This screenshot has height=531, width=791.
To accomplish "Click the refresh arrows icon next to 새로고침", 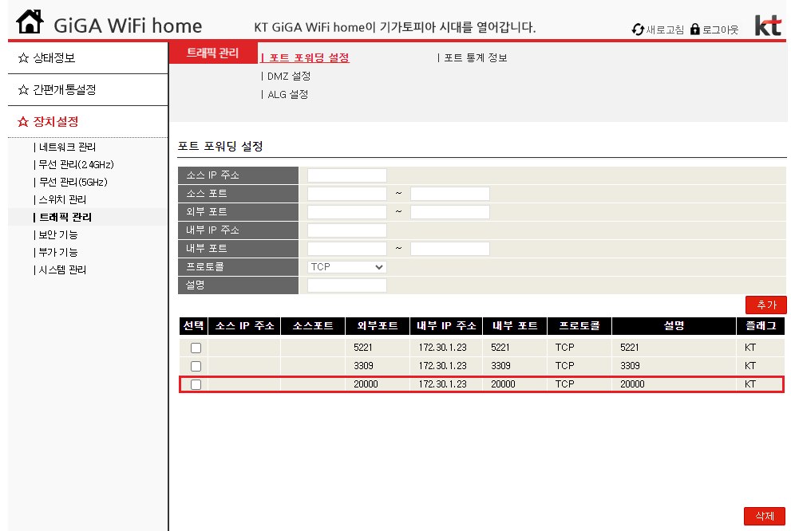I will click(638, 29).
